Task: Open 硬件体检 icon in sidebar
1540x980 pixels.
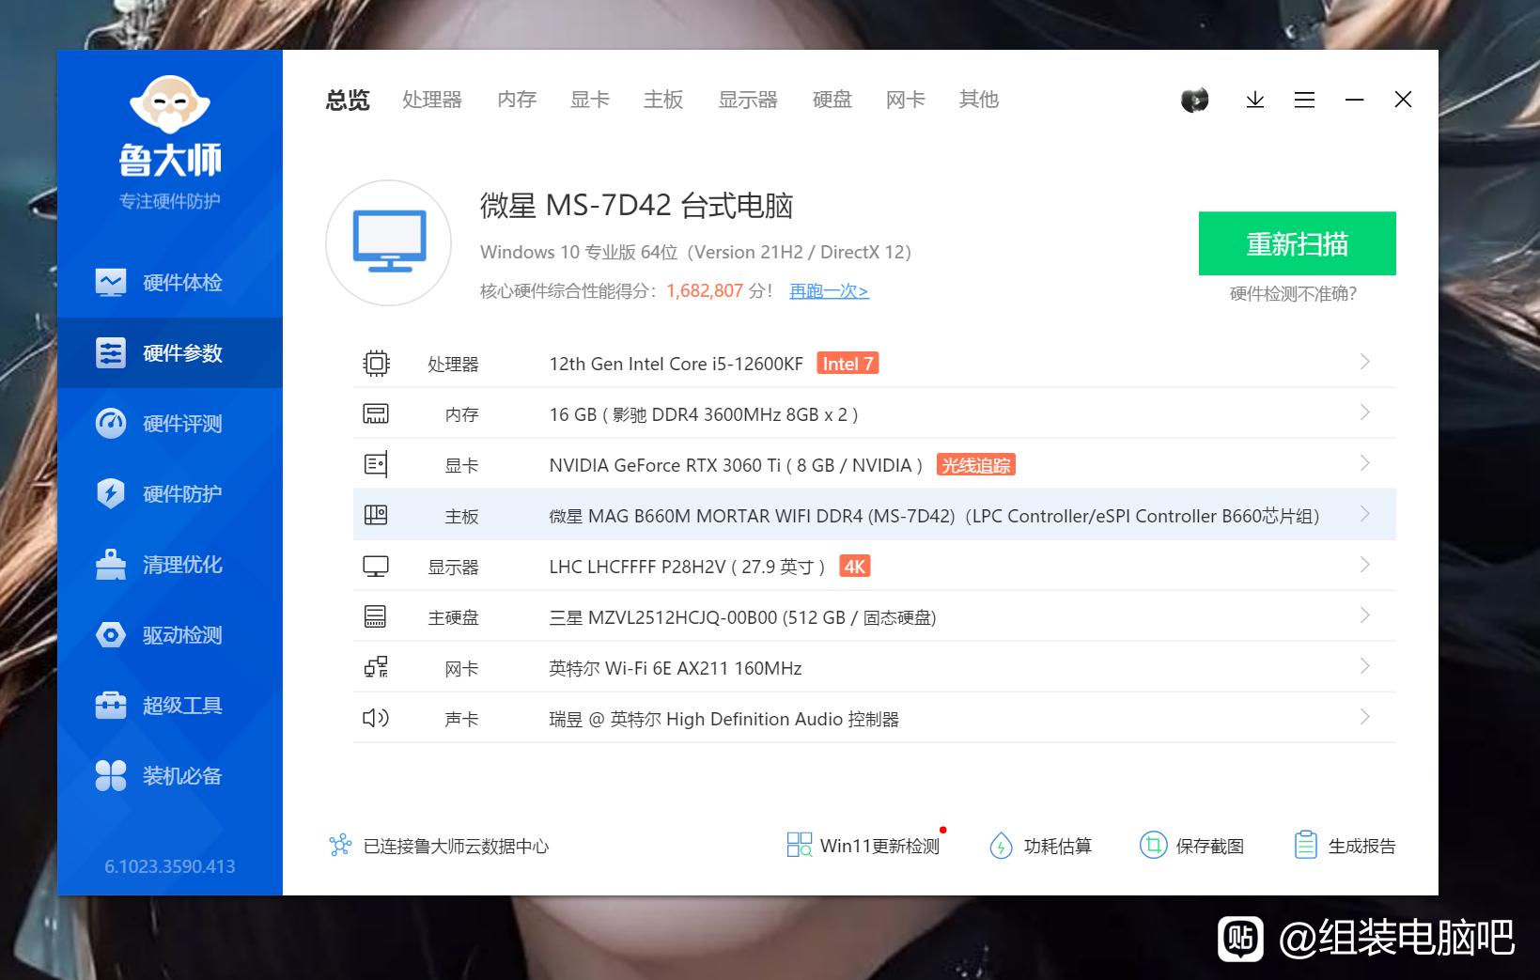Action: [x=111, y=282]
